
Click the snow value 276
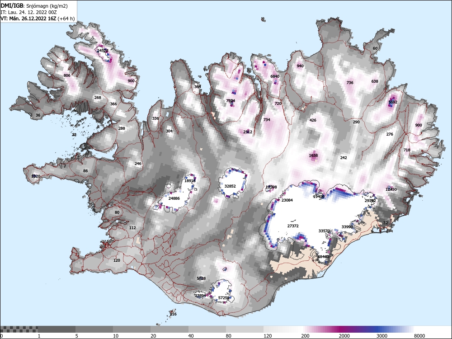tap(390, 134)
